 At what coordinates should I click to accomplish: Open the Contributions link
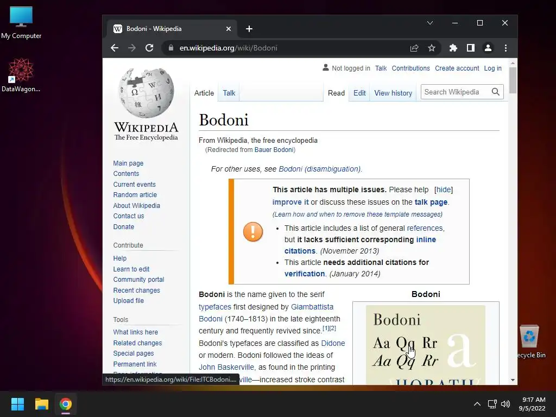click(x=410, y=68)
